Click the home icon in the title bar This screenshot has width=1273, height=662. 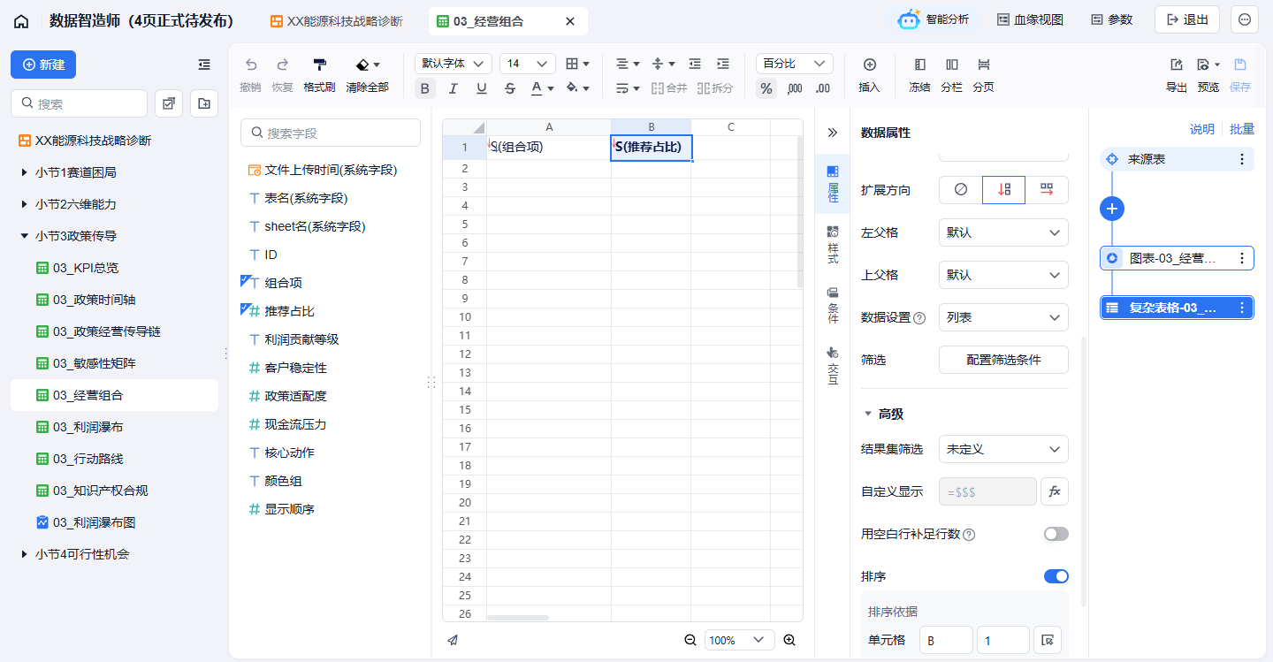click(x=21, y=21)
